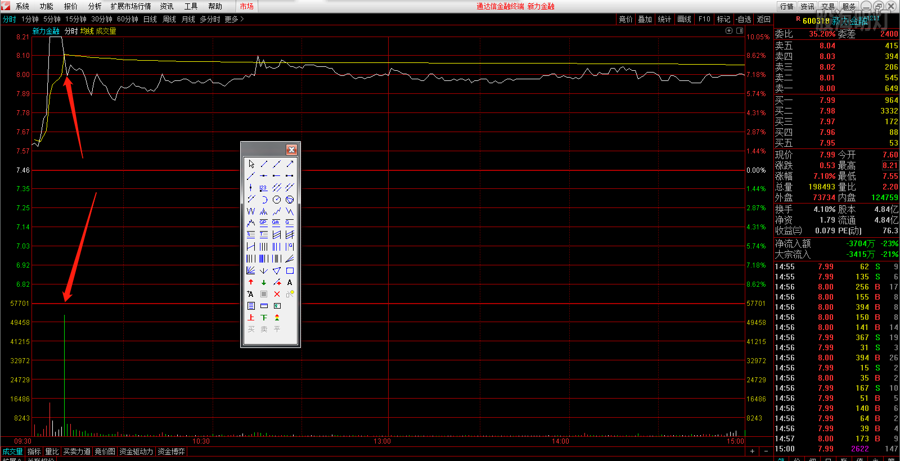Click the gray square tool in palette
This screenshot has height=461, width=900.
click(x=264, y=294)
